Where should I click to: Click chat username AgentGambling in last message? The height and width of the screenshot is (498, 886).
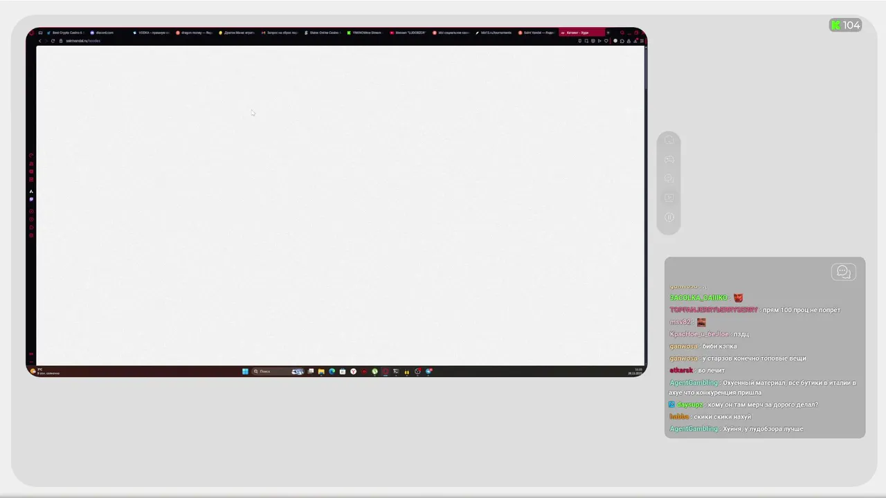(694, 429)
